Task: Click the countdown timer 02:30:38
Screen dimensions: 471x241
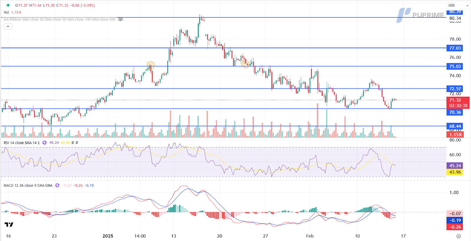Action: click(x=458, y=106)
